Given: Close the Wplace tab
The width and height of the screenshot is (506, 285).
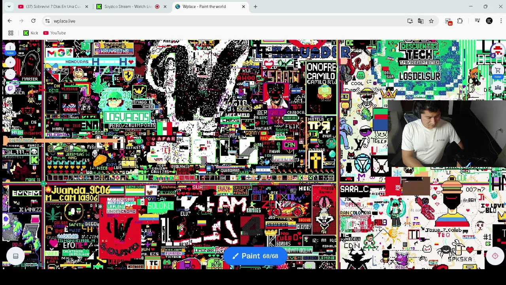Looking at the screenshot, I should coord(243,7).
